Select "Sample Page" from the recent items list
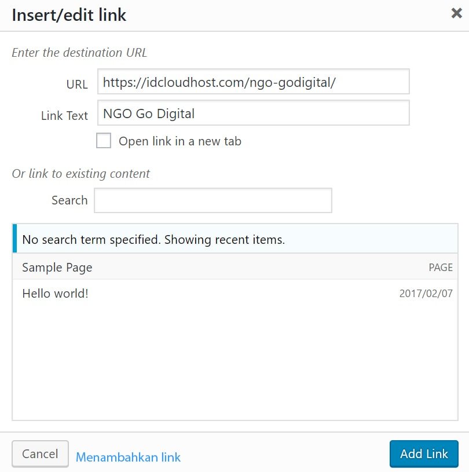The width and height of the screenshot is (469, 472). (x=56, y=268)
